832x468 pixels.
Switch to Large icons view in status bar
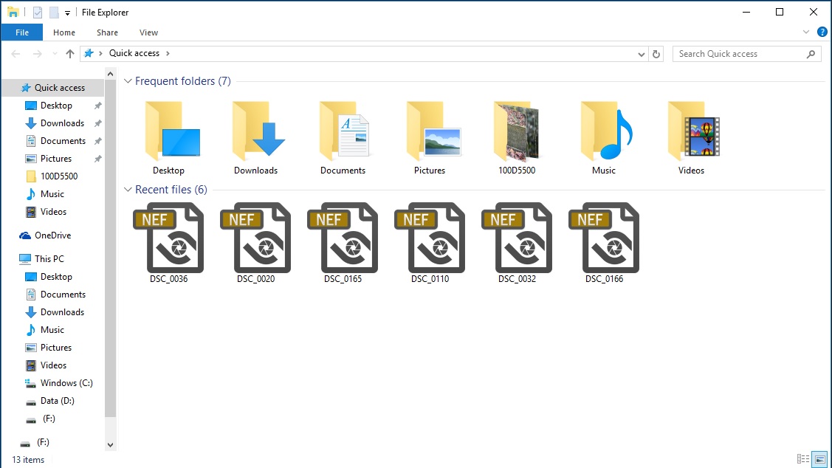[819, 459]
